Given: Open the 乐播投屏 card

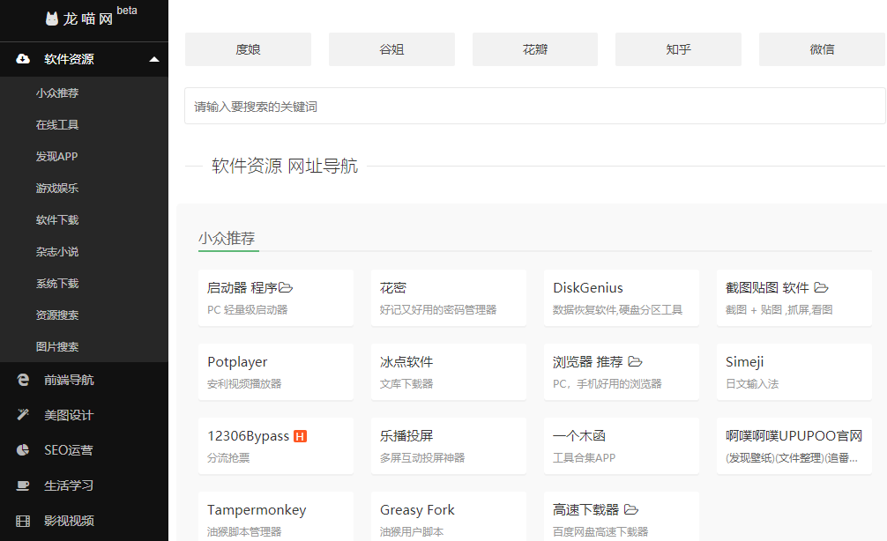Looking at the screenshot, I should tap(449, 446).
